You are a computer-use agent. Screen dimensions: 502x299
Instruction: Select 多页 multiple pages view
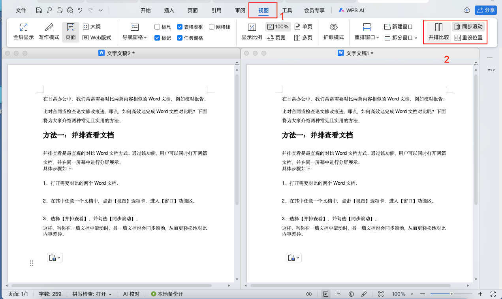303,38
